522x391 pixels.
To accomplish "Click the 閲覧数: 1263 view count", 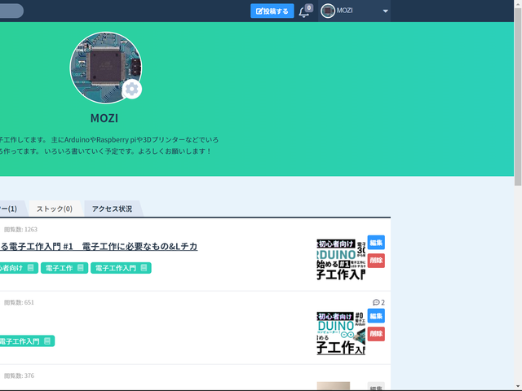I will coord(20,230).
